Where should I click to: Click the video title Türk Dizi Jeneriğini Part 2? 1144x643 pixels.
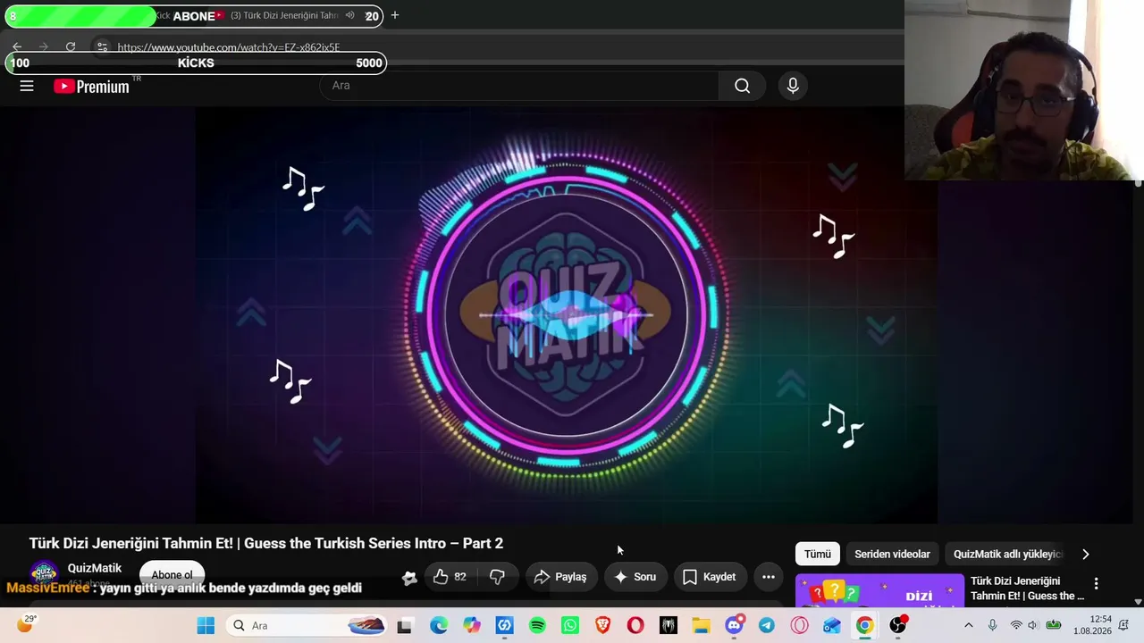click(x=266, y=543)
